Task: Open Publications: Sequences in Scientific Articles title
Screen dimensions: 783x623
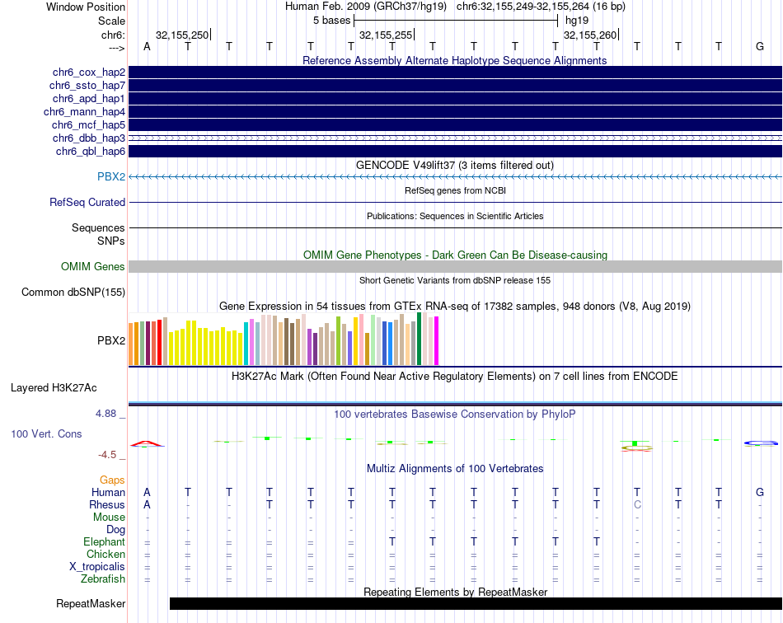Action: click(455, 216)
